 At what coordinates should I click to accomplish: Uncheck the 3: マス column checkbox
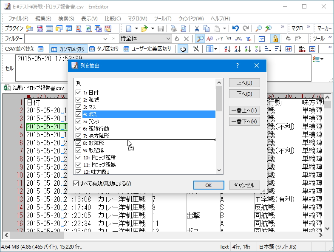(x=78, y=107)
